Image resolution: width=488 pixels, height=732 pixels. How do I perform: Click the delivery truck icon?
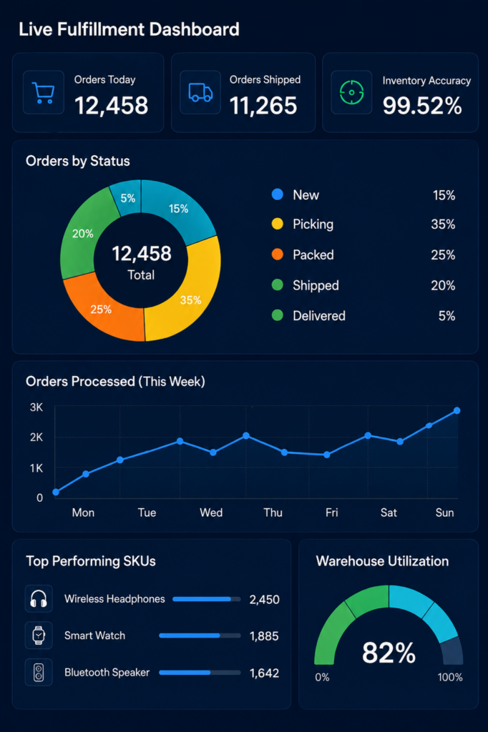pyautogui.click(x=200, y=92)
